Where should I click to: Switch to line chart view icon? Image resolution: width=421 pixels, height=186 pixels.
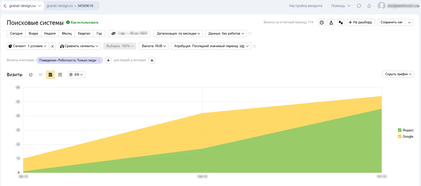pos(41,75)
